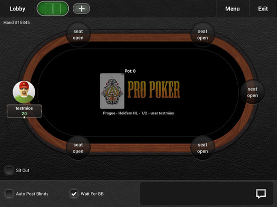Return to the Lobby
Viewport: 277px width, 207px height.
coord(17,8)
